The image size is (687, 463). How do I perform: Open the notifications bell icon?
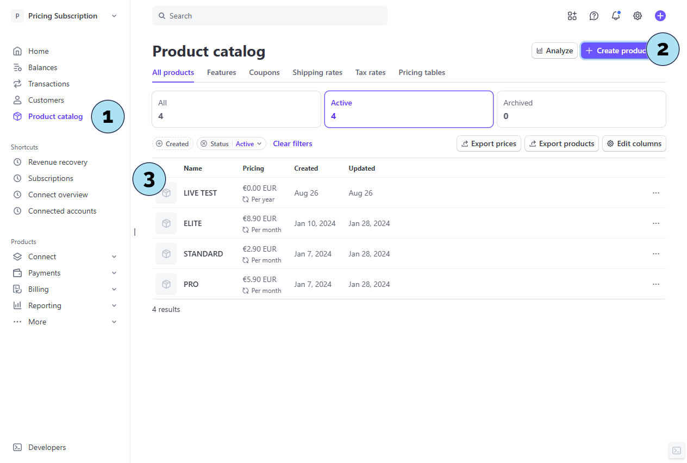point(615,16)
